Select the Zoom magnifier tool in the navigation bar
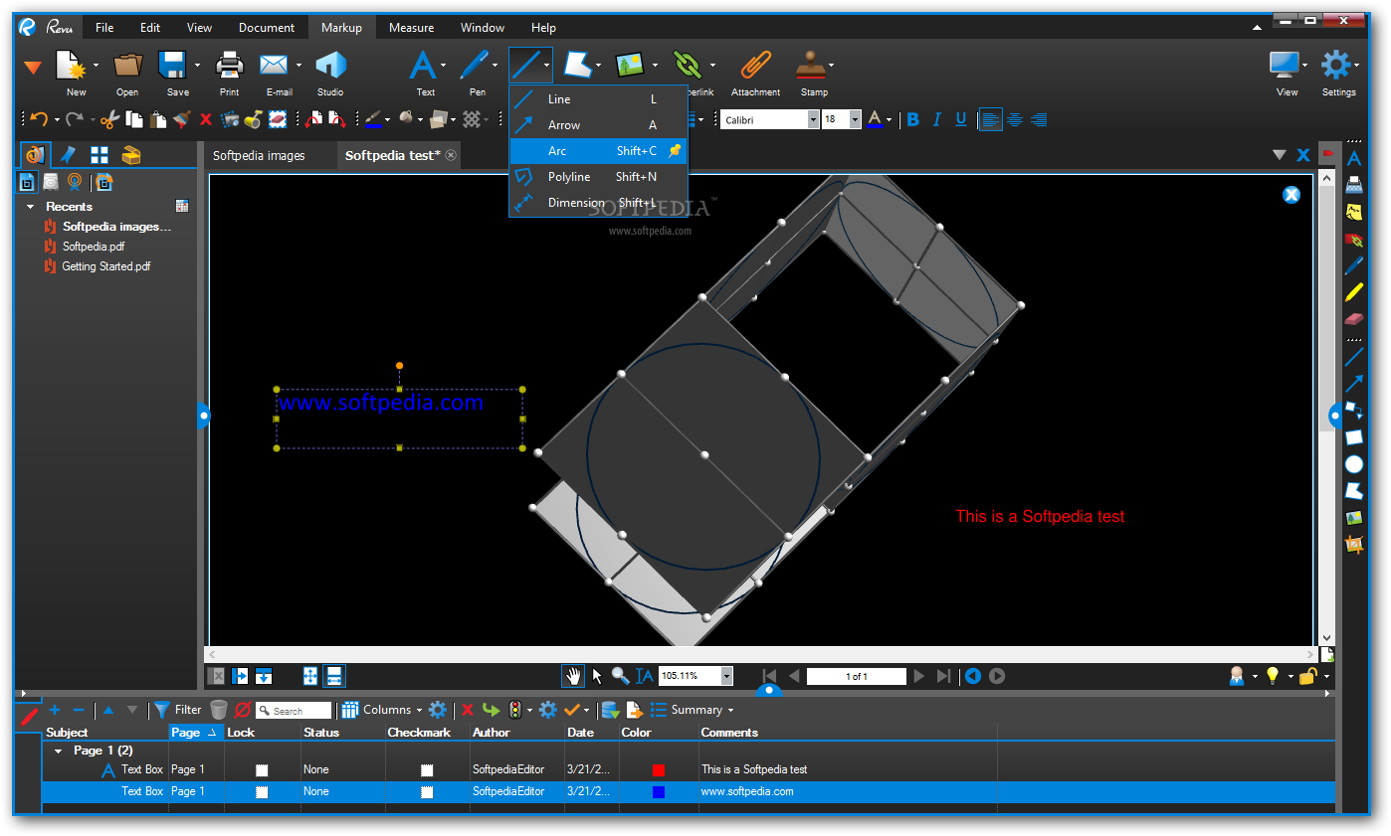This screenshot has height=836, width=1391. tap(620, 676)
